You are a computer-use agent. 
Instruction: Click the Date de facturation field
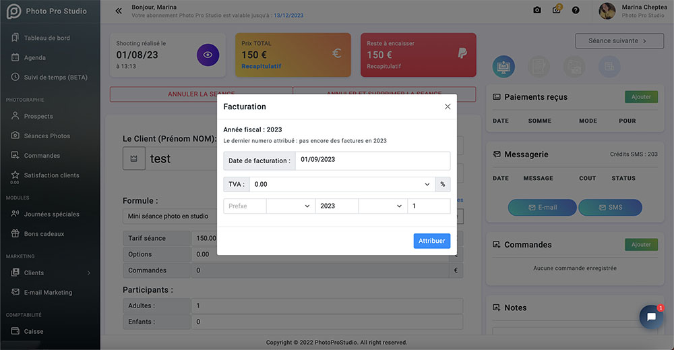click(373, 161)
